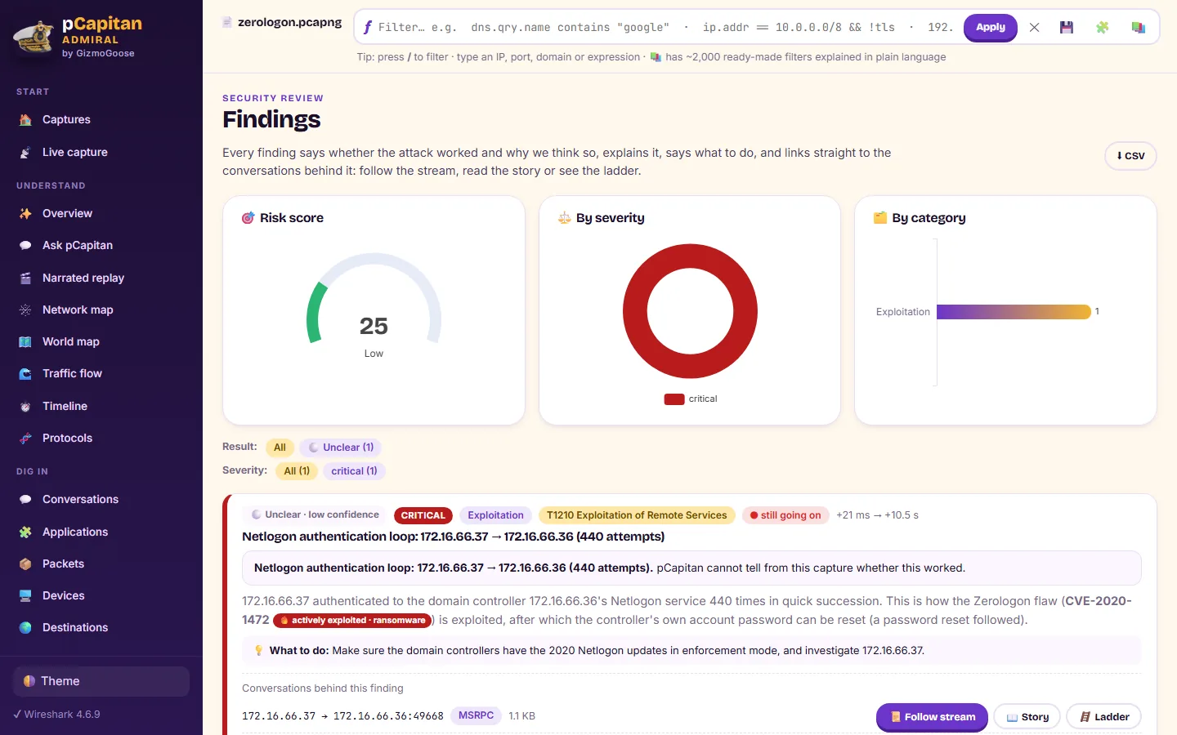Click the Destinations globe icon
This screenshot has width=1177, height=735.
coord(25,627)
